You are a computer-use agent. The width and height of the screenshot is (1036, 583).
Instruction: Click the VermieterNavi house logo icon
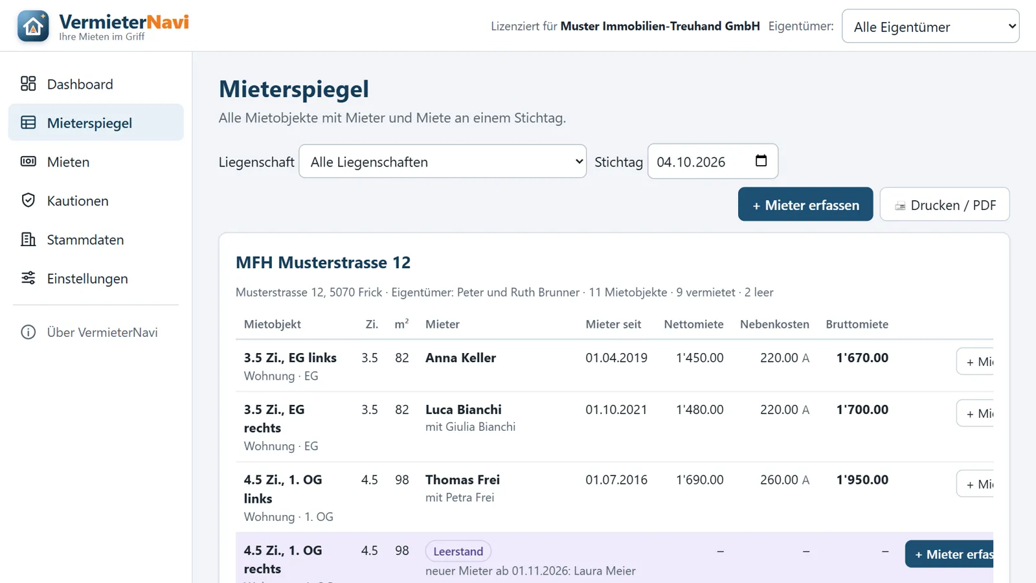pos(33,26)
